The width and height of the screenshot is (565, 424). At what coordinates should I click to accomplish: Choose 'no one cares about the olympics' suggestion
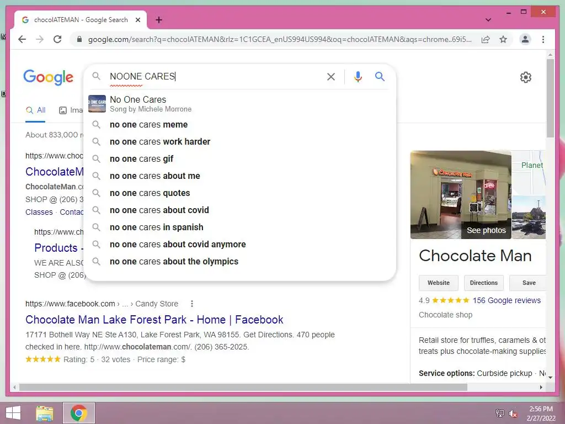239,261
